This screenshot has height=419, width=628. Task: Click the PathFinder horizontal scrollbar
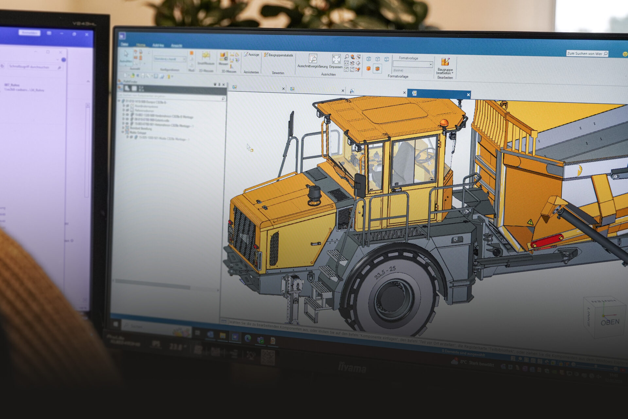(152, 284)
